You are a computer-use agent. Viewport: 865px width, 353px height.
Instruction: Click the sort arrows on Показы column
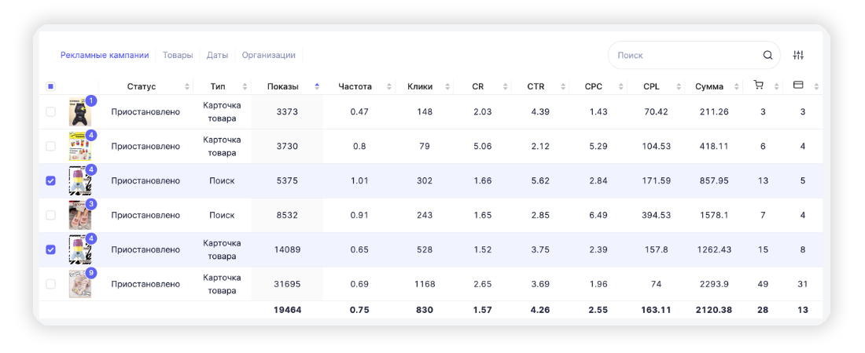tap(317, 86)
